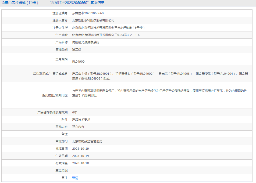256x183 pixels.
Task: Select registration number 京械注准20232060660 value
Action: pyautogui.click(x=88, y=13)
